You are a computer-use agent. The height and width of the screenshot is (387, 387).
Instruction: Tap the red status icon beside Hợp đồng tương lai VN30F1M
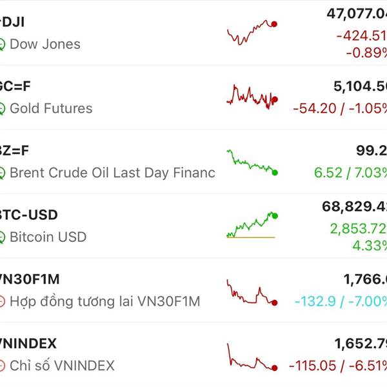(x=3, y=301)
